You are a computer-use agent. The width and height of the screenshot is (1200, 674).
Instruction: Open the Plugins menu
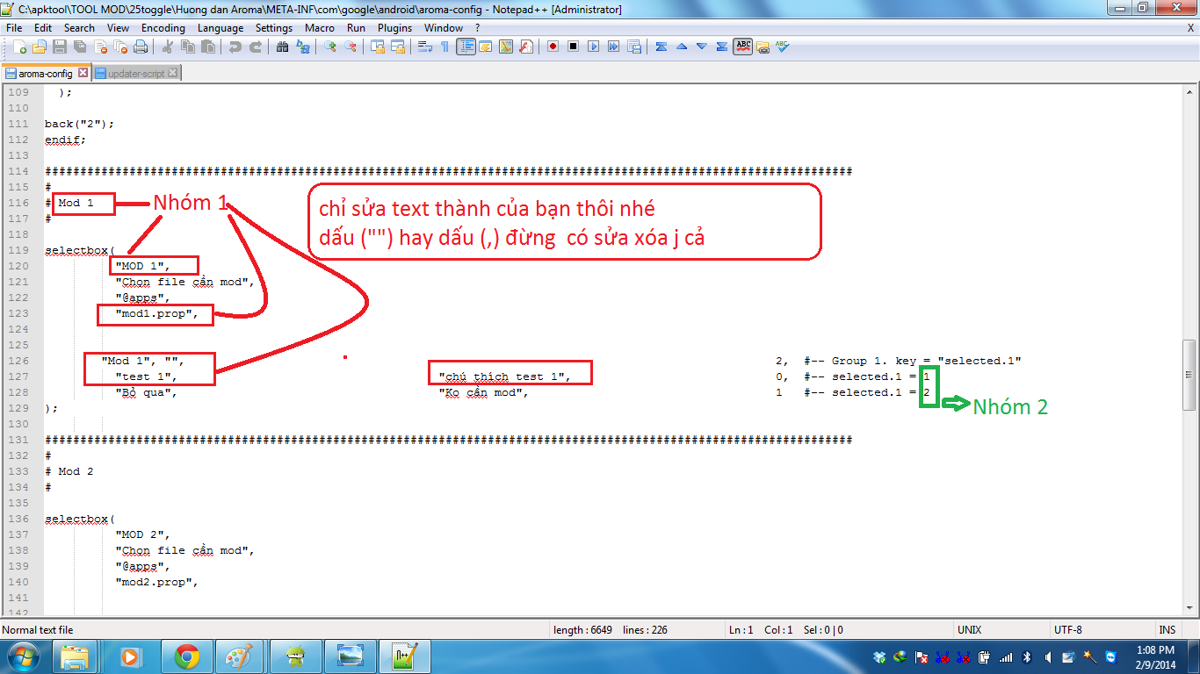(x=394, y=28)
